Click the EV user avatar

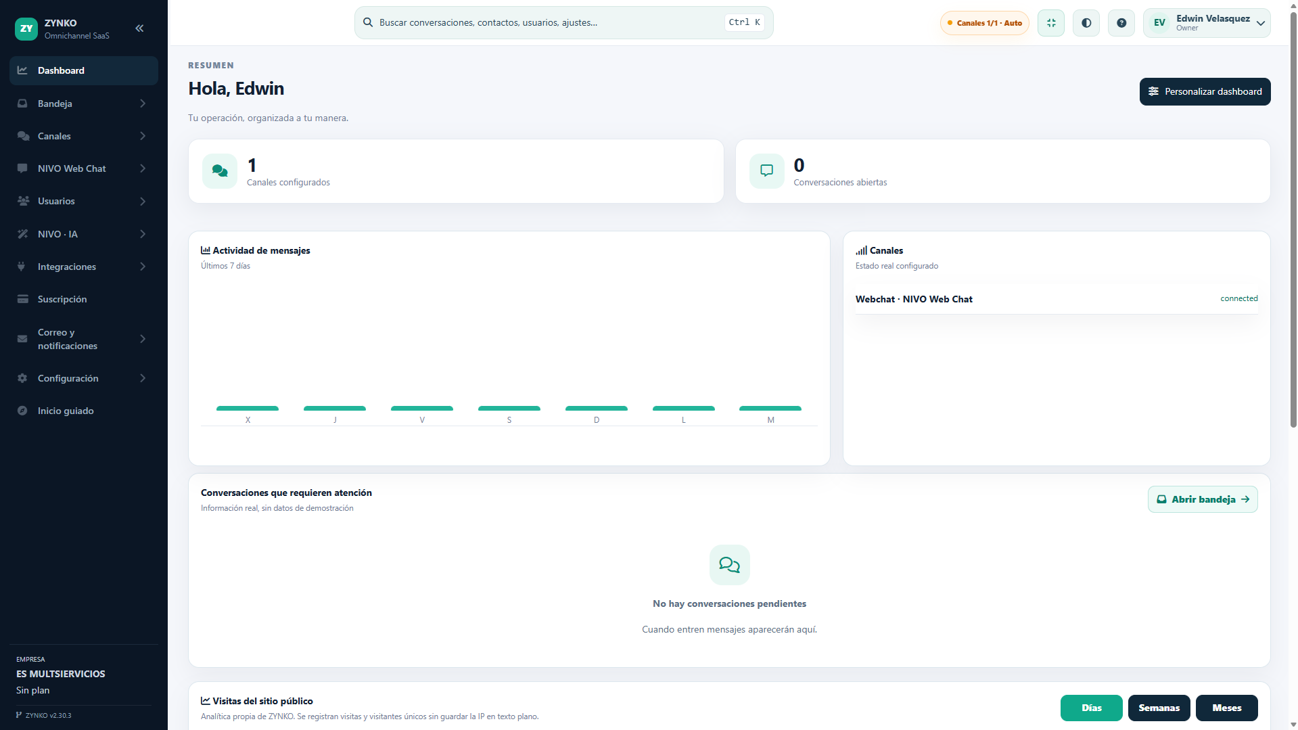coord(1159,23)
